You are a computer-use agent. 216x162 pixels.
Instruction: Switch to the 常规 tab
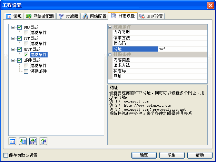[14, 16]
